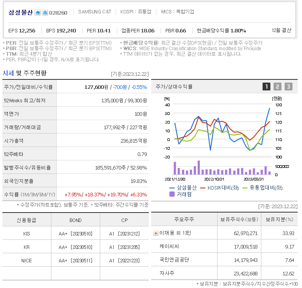The height and width of the screenshot is (288, 302).
Task: Click the 주요주주 column header
Action: point(184,219)
